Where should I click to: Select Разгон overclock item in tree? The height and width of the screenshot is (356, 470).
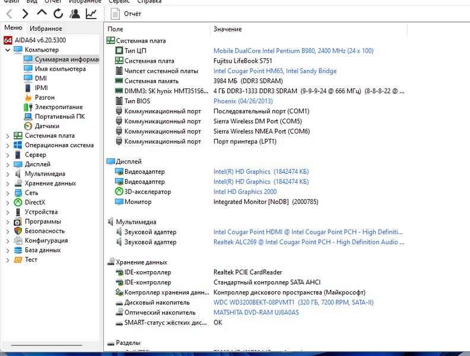point(45,97)
